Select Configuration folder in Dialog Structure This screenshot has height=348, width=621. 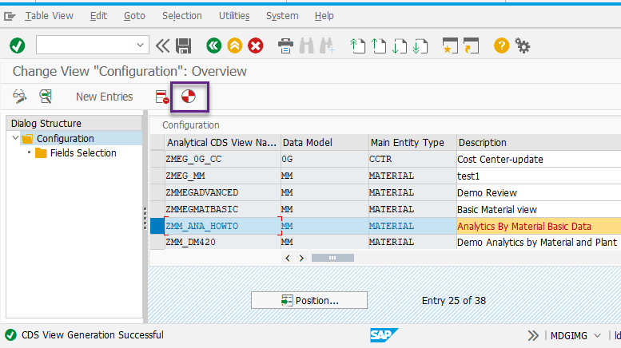[66, 138]
